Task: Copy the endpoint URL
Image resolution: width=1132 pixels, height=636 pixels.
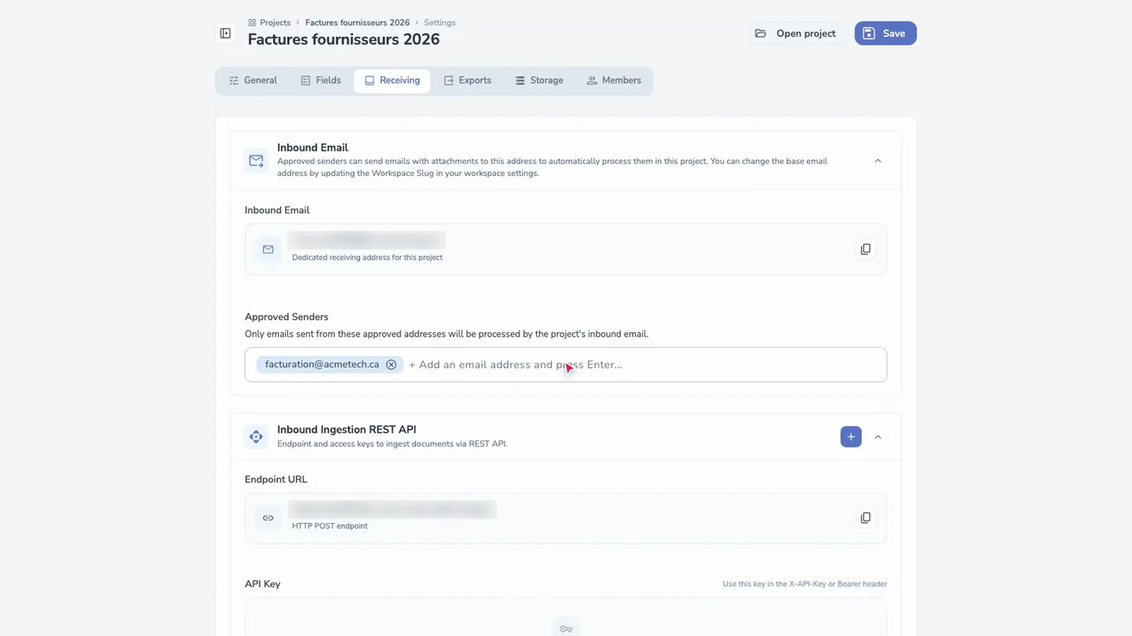Action: click(x=866, y=518)
